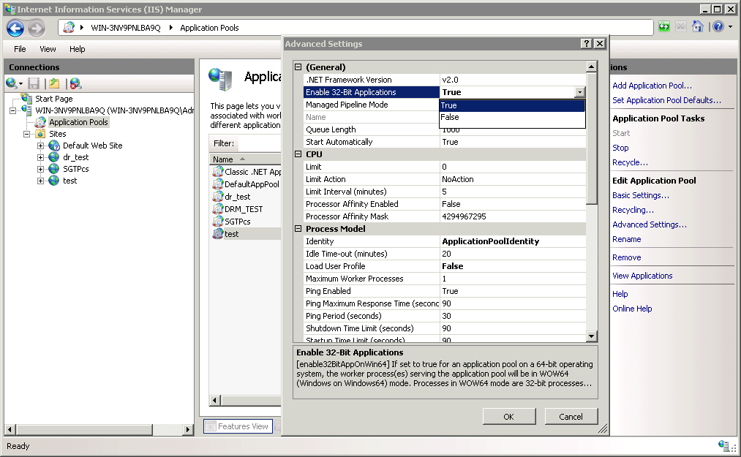Click the dialog's context help question button
Viewport: 741px width, 457px height.
(587, 44)
